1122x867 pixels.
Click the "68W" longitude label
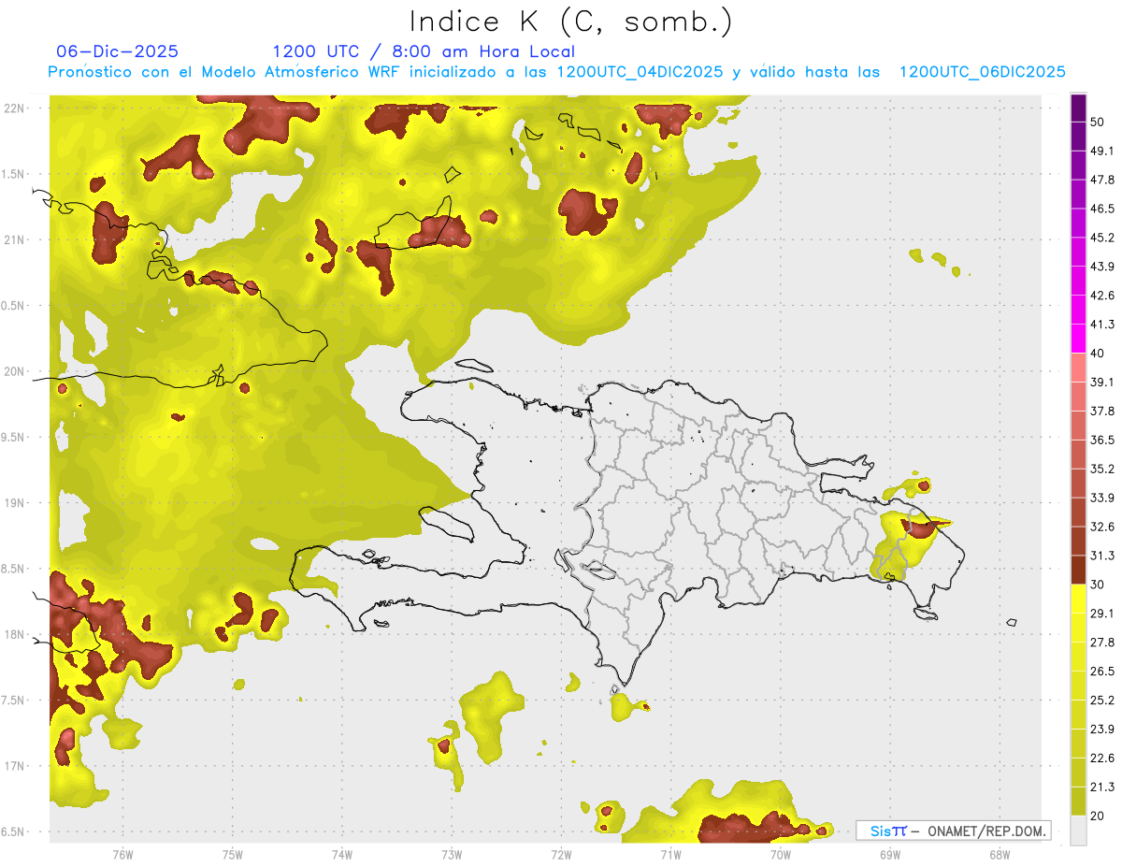point(999,855)
